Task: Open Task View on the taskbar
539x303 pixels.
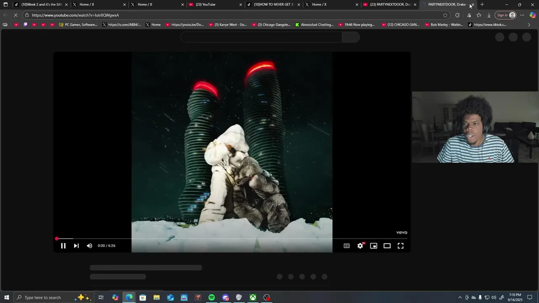Action: (x=101, y=298)
